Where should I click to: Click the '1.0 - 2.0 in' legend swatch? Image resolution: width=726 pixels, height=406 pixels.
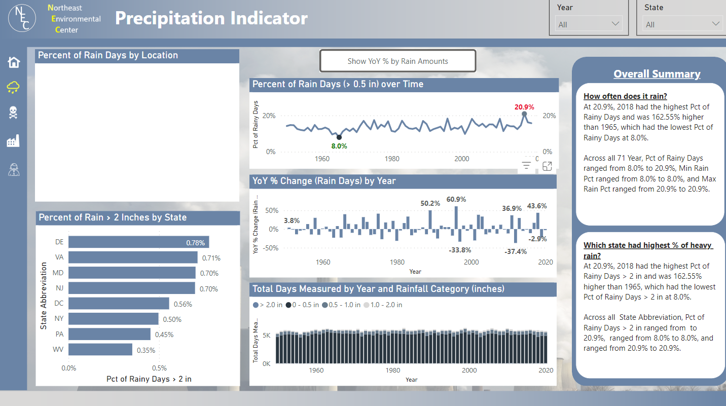(368, 305)
